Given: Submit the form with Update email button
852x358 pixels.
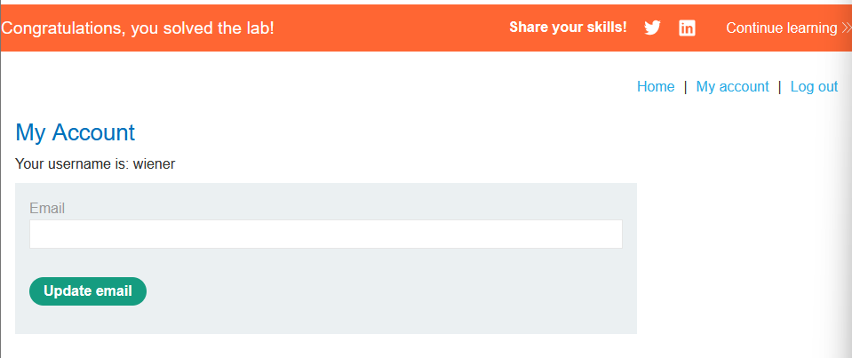Looking at the screenshot, I should [87, 291].
